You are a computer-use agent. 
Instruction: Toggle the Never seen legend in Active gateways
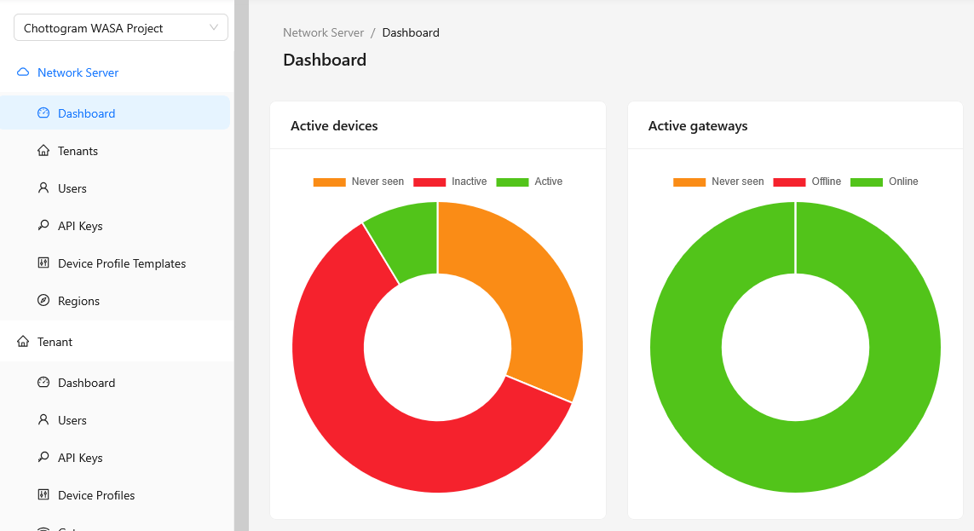718,182
